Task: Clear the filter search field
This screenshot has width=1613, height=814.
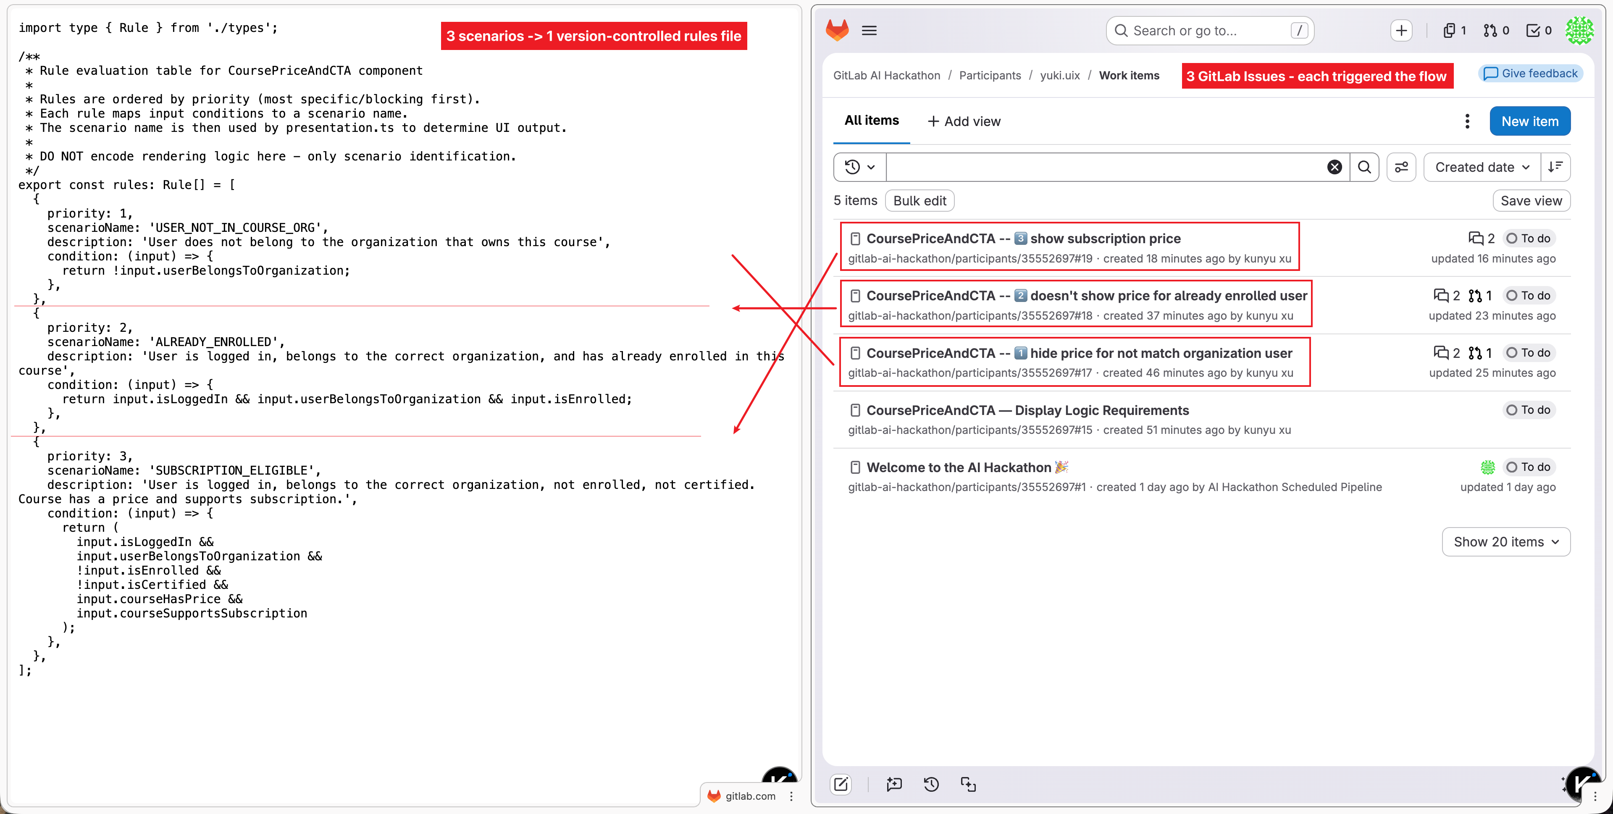Action: [1335, 167]
